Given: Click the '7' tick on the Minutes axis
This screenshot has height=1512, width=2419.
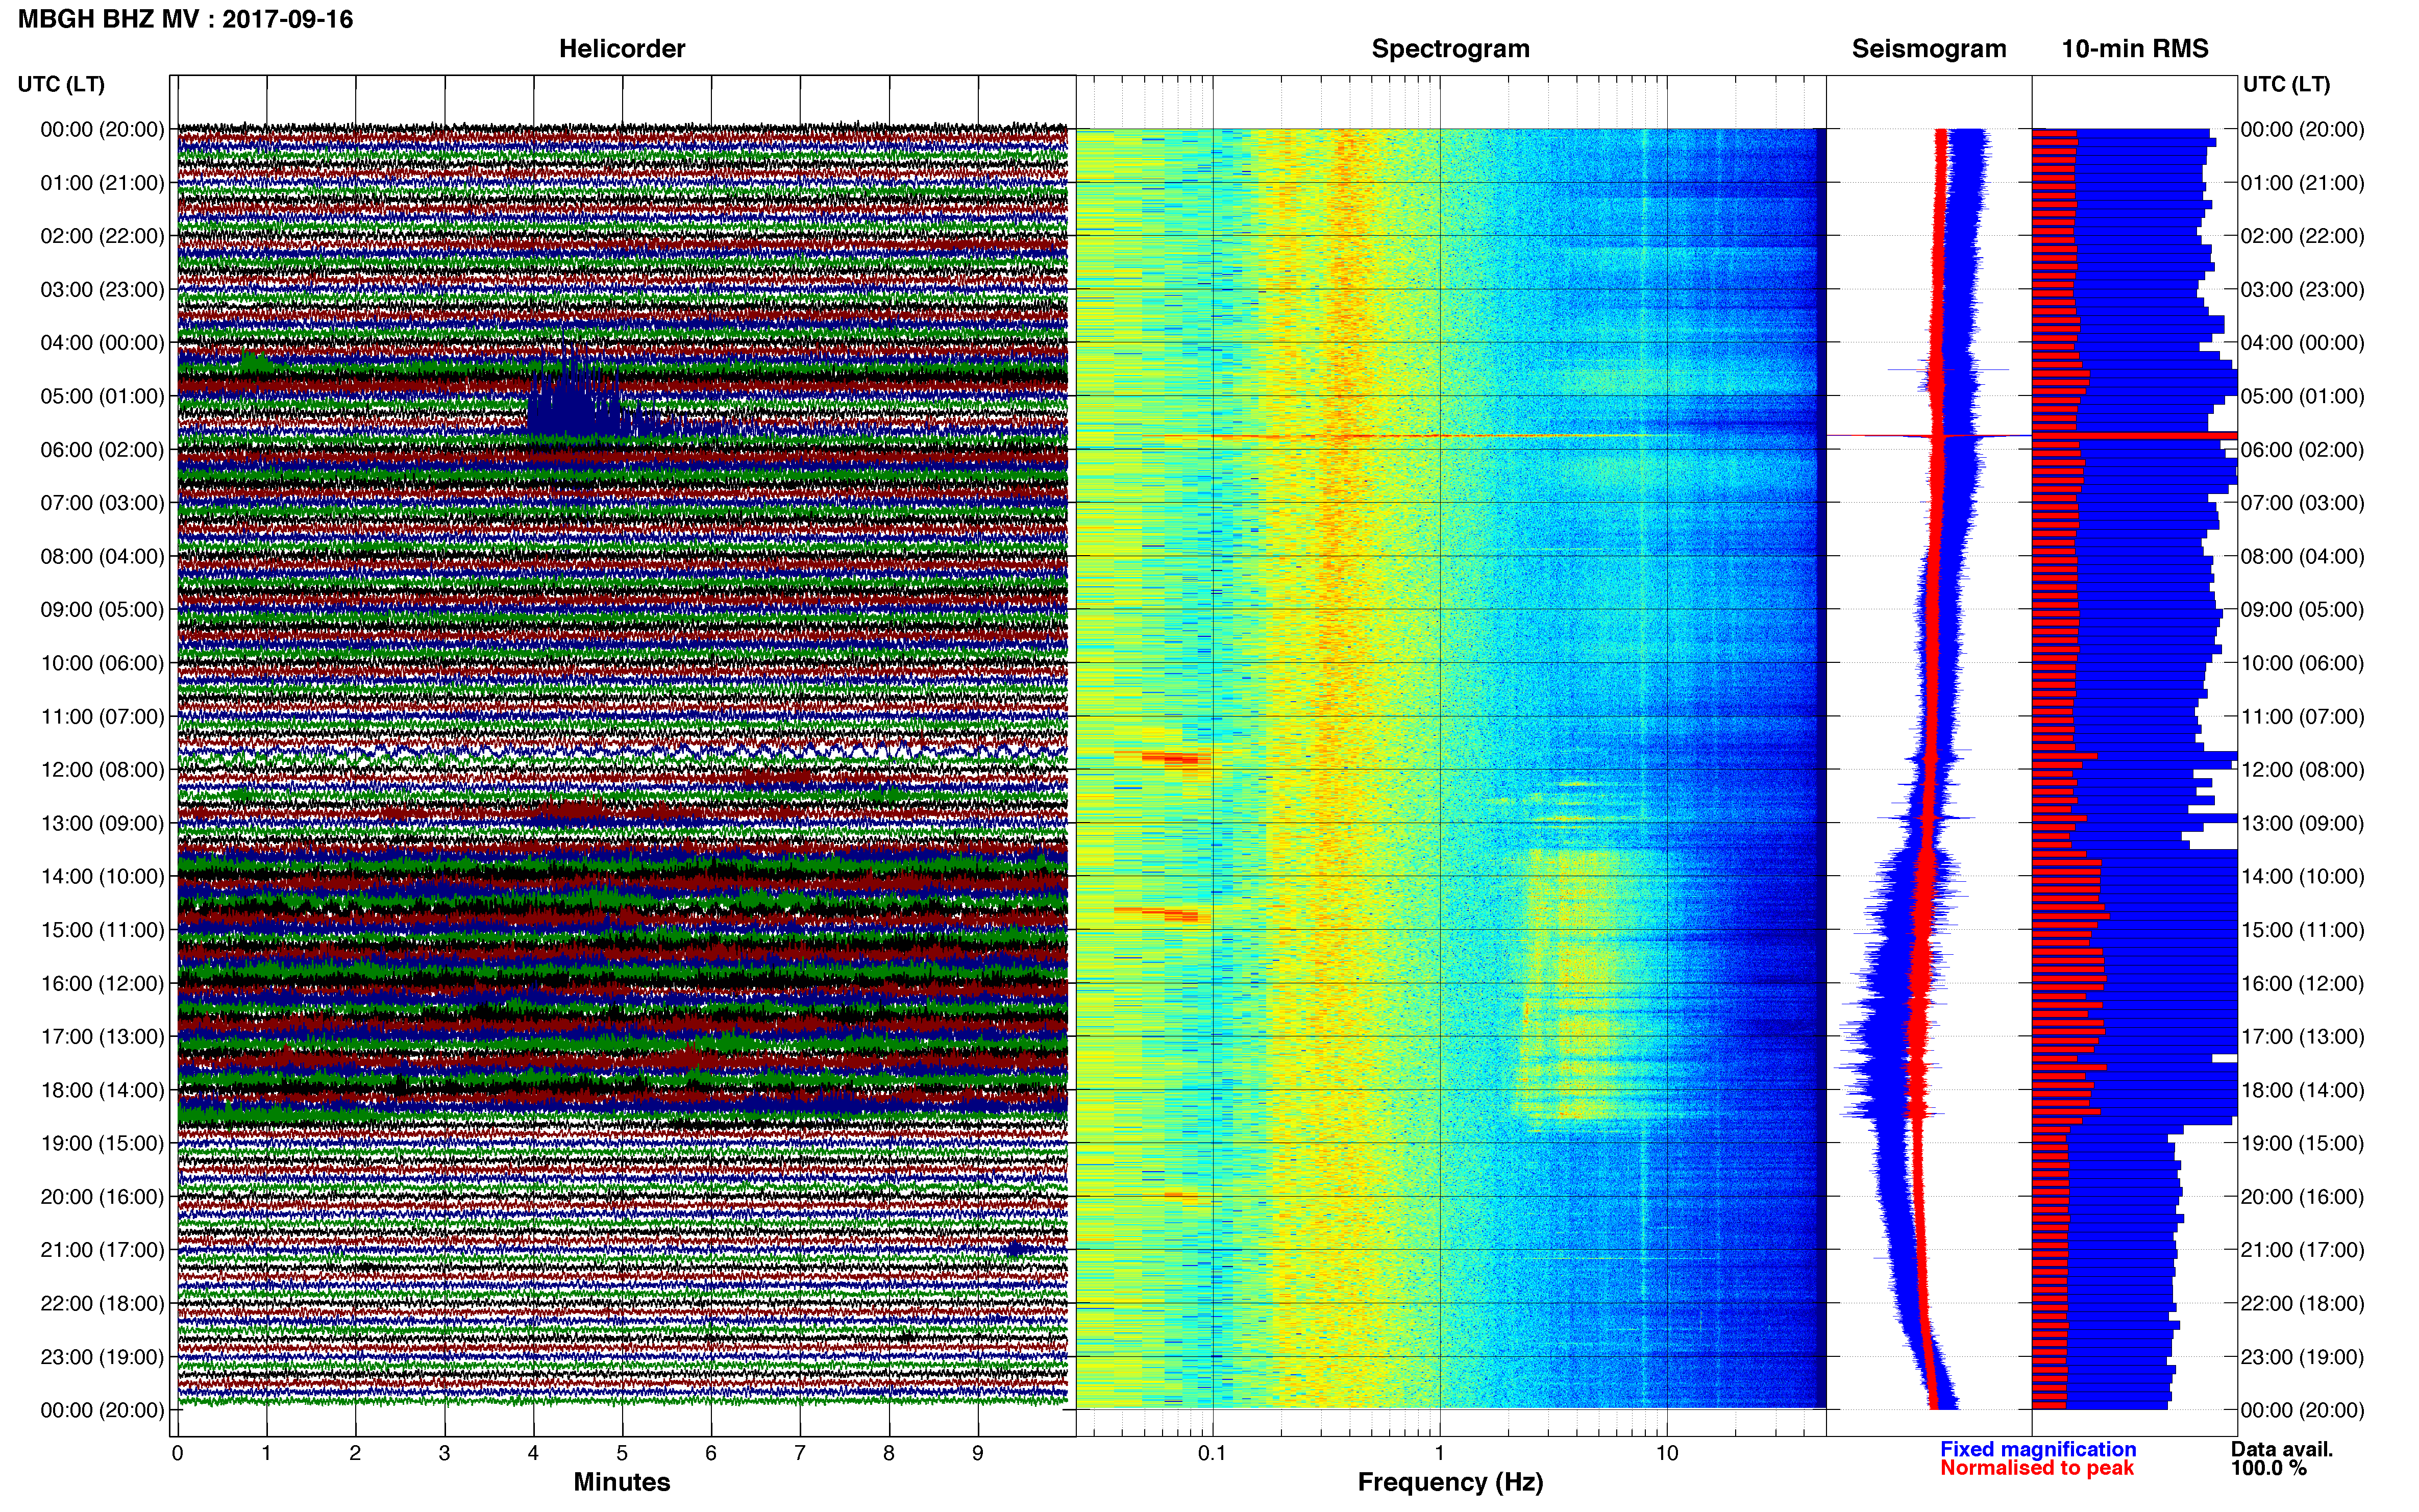Looking at the screenshot, I should tap(800, 1453).
